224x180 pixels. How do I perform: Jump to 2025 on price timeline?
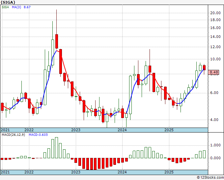click(169, 130)
